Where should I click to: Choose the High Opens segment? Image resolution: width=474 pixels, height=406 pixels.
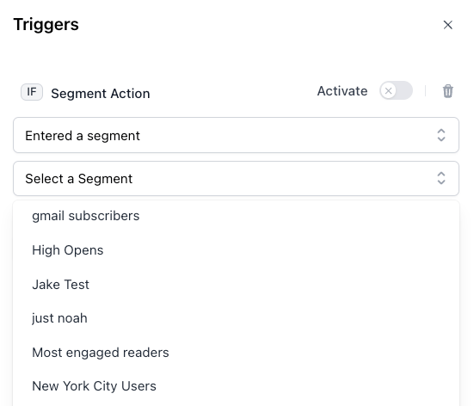pyautogui.click(x=236, y=250)
